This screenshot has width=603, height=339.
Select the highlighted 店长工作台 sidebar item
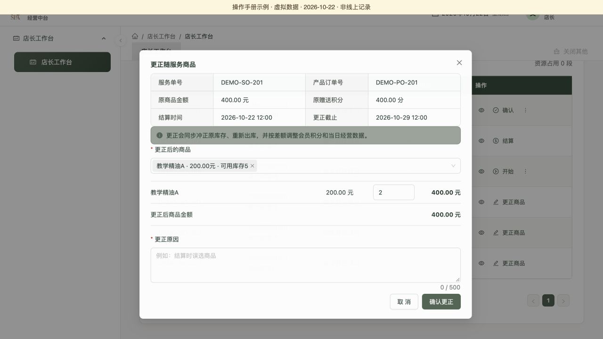coord(62,62)
